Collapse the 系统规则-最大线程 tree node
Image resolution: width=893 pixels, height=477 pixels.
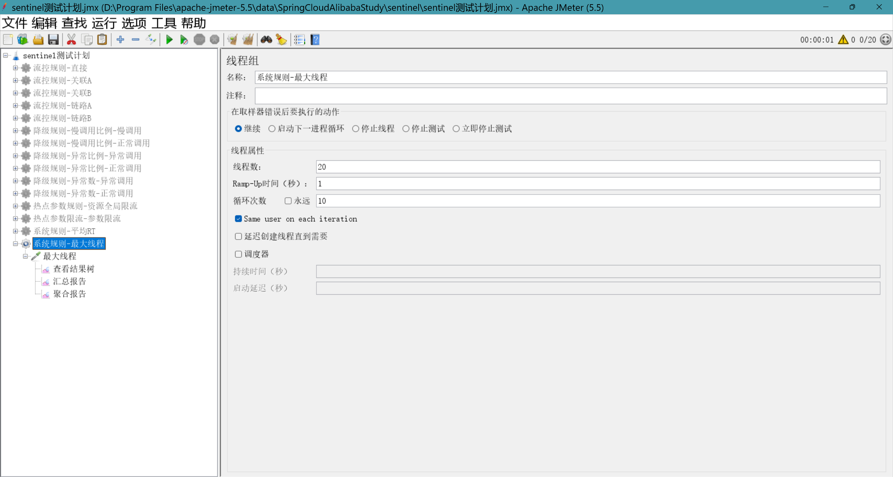coord(15,244)
